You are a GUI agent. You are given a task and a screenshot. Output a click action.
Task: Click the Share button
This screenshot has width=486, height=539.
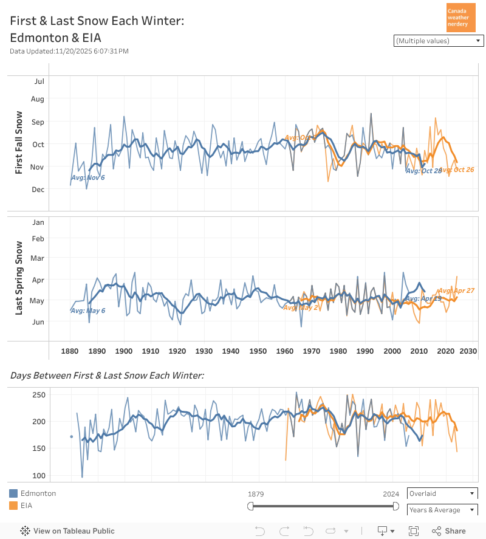click(449, 530)
